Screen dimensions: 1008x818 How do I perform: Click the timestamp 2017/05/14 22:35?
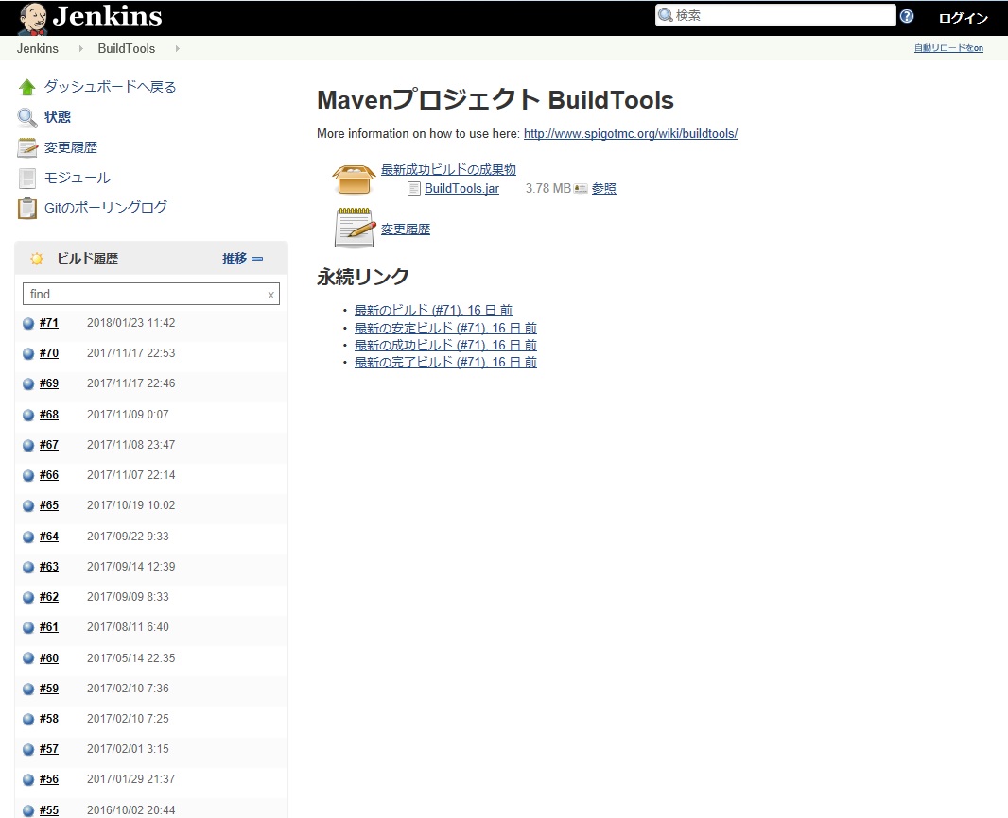(131, 658)
